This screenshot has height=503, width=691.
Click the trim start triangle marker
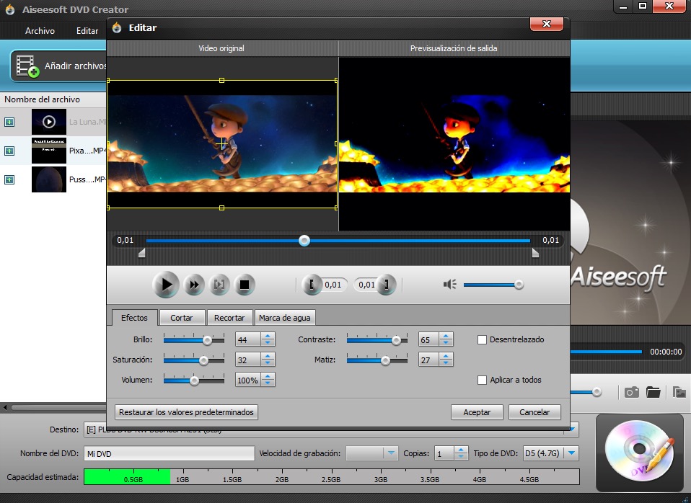point(141,253)
